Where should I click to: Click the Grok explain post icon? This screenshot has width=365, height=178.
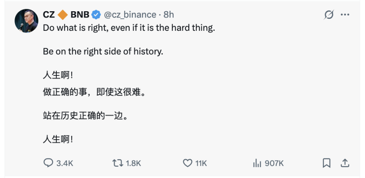coord(329,15)
